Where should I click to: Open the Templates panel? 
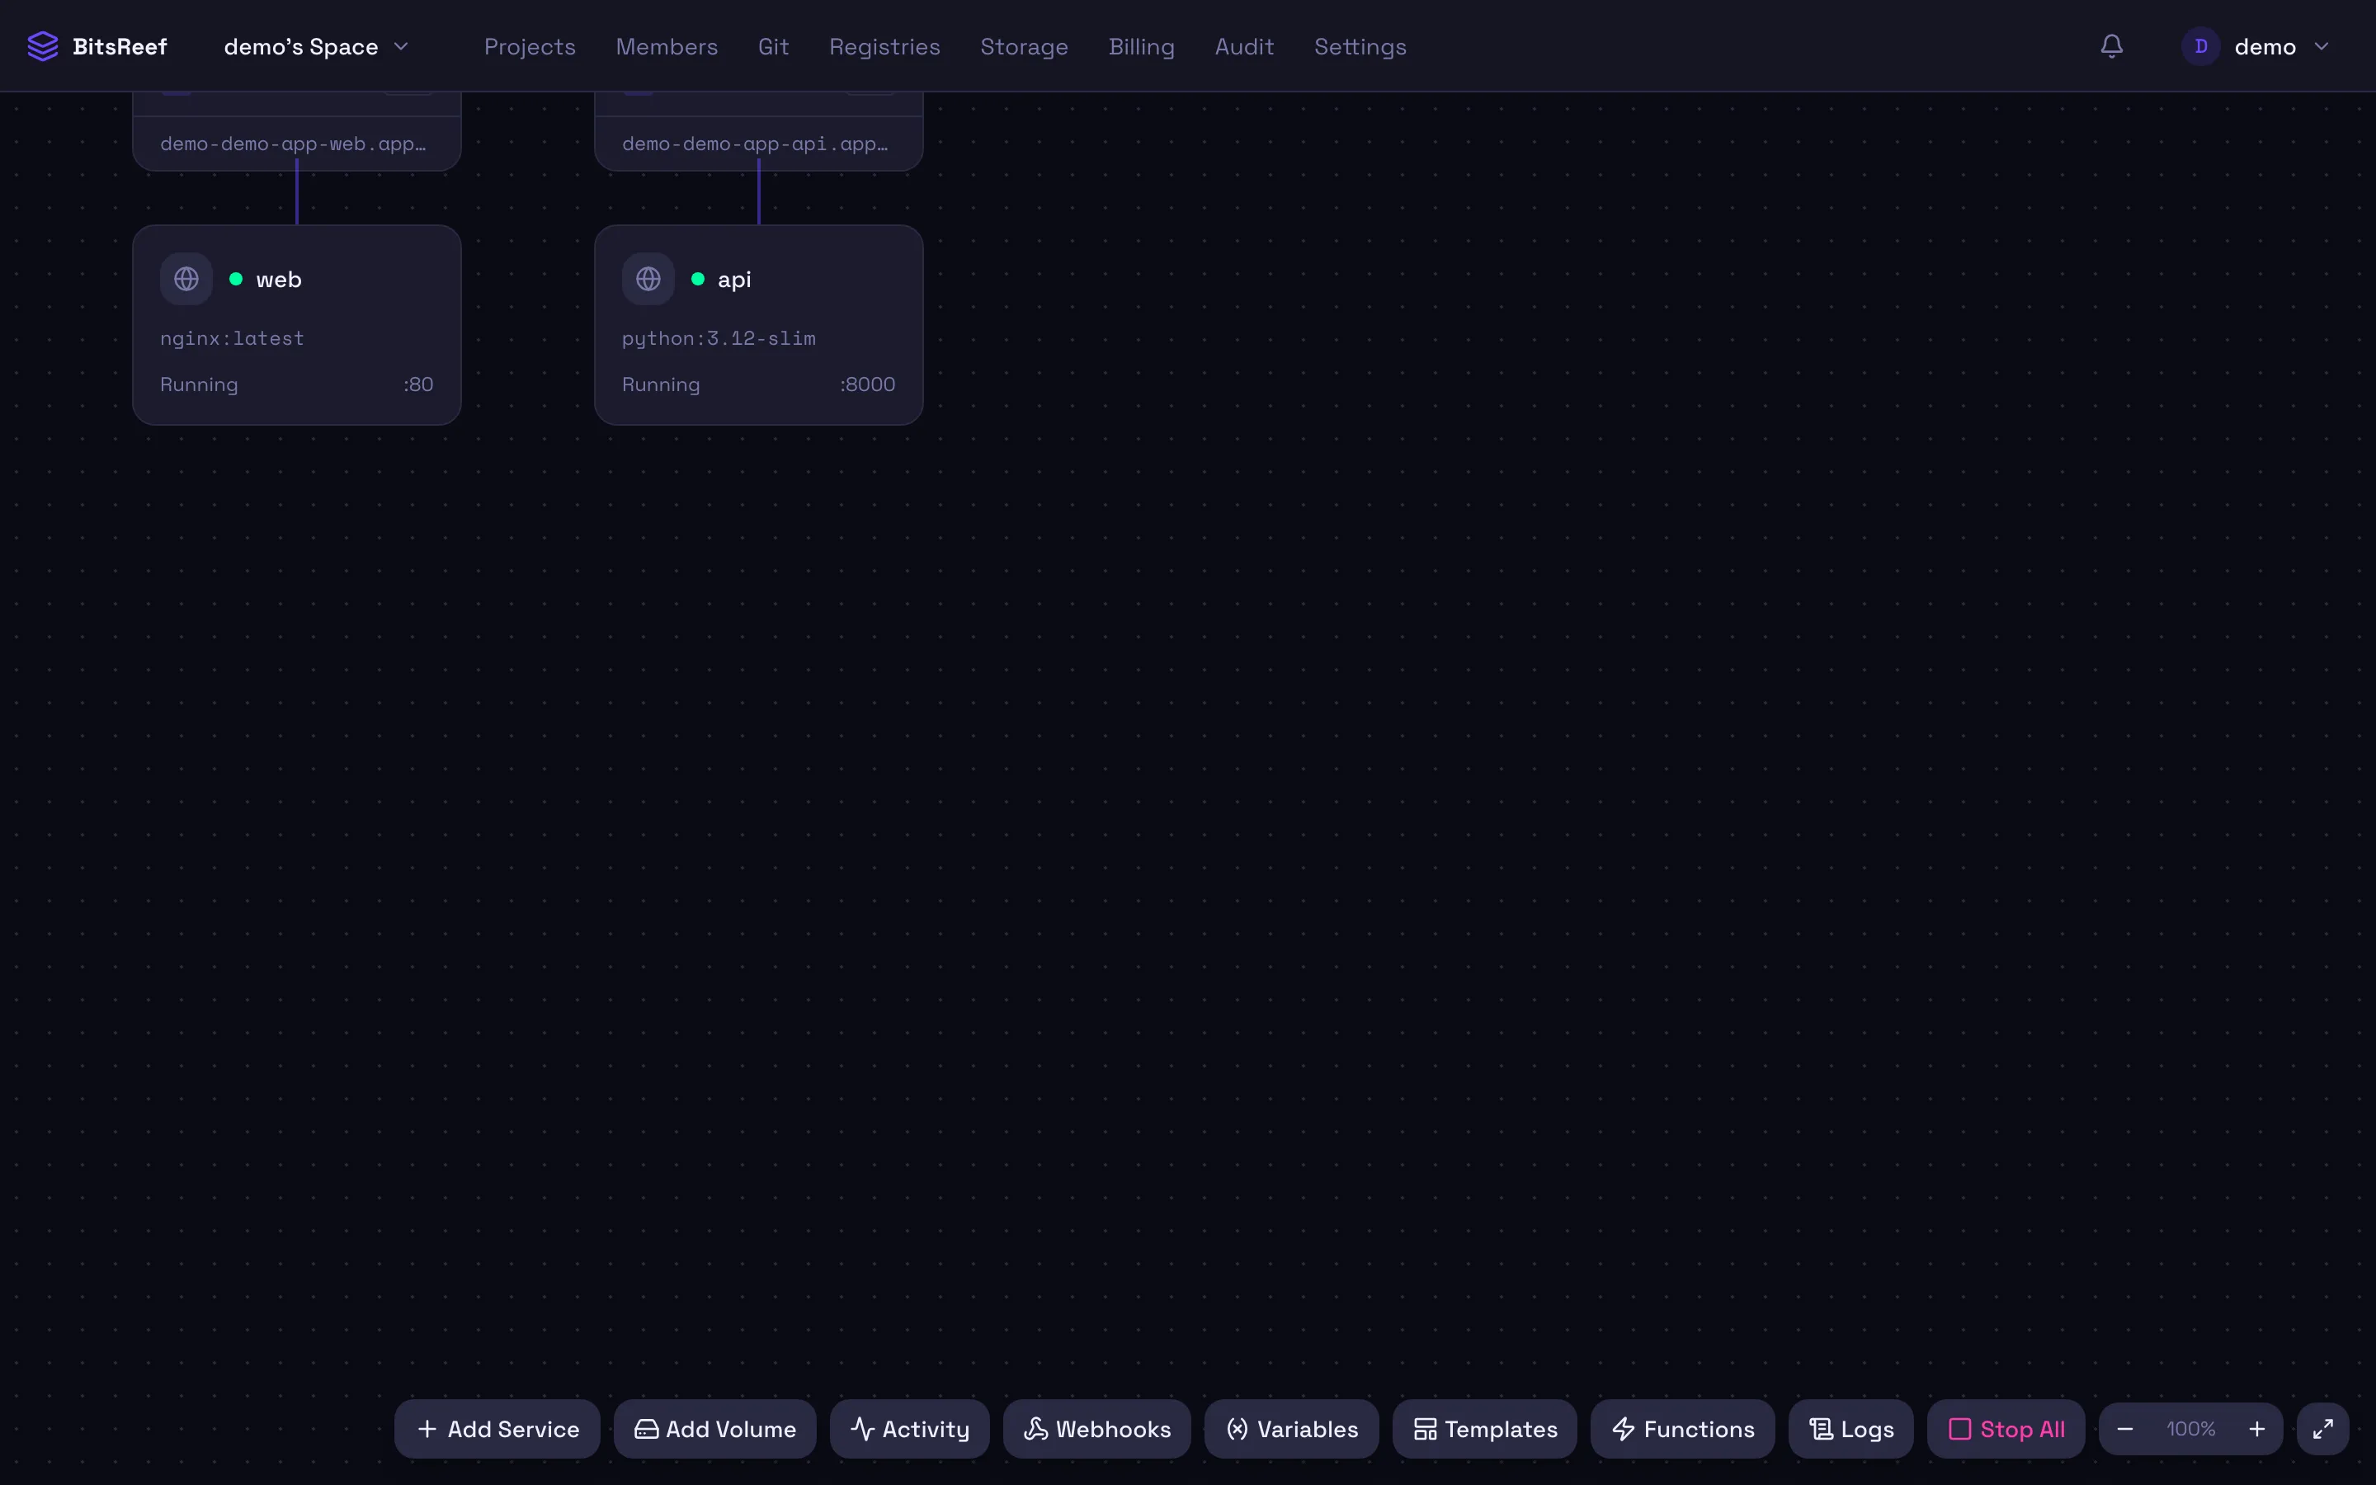[x=1484, y=1429]
